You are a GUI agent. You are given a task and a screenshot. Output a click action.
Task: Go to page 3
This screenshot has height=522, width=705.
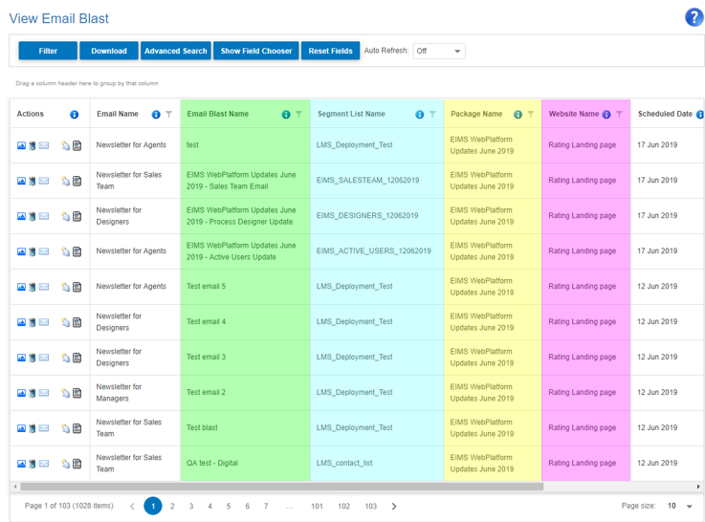click(191, 507)
